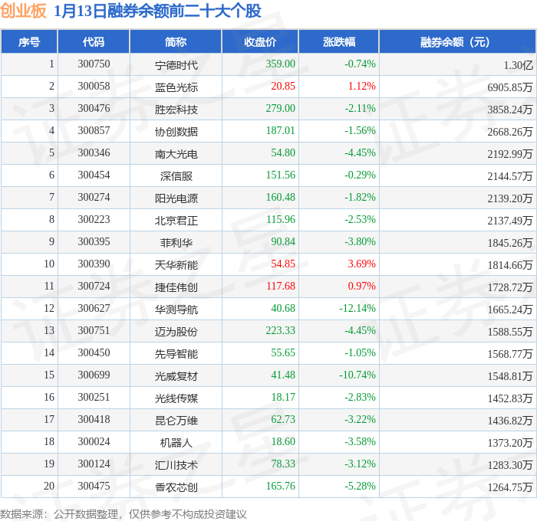Click the 数据来源 footnote text
This screenshot has width=537, height=521.
click(124, 515)
